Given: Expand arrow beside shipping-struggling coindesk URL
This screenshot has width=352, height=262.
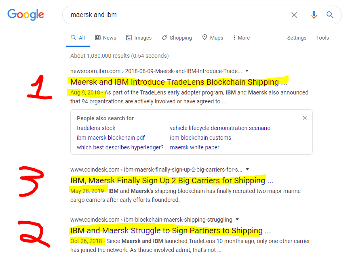Looking at the screenshot, I should (237, 219).
